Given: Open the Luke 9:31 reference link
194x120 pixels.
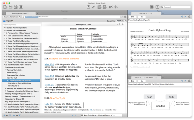Looking at the screenshot, I should point(49,104).
